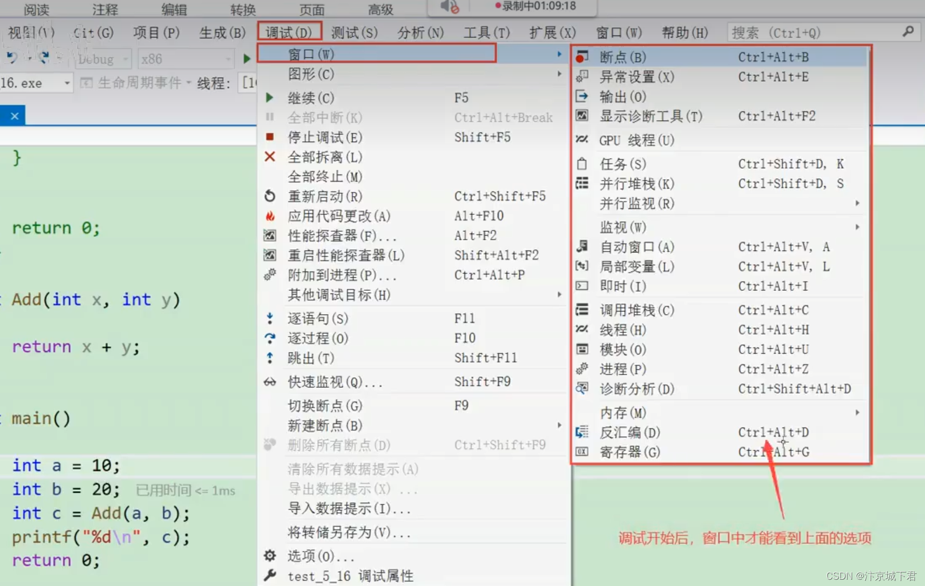Click the 即时 immediate window icon

582,286
